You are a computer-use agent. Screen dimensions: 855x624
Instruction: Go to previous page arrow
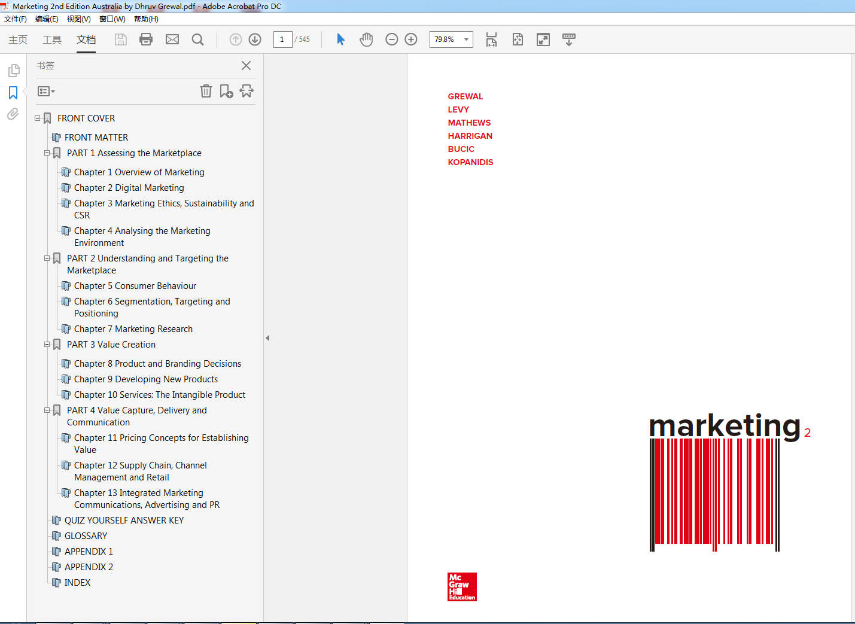pyautogui.click(x=236, y=39)
